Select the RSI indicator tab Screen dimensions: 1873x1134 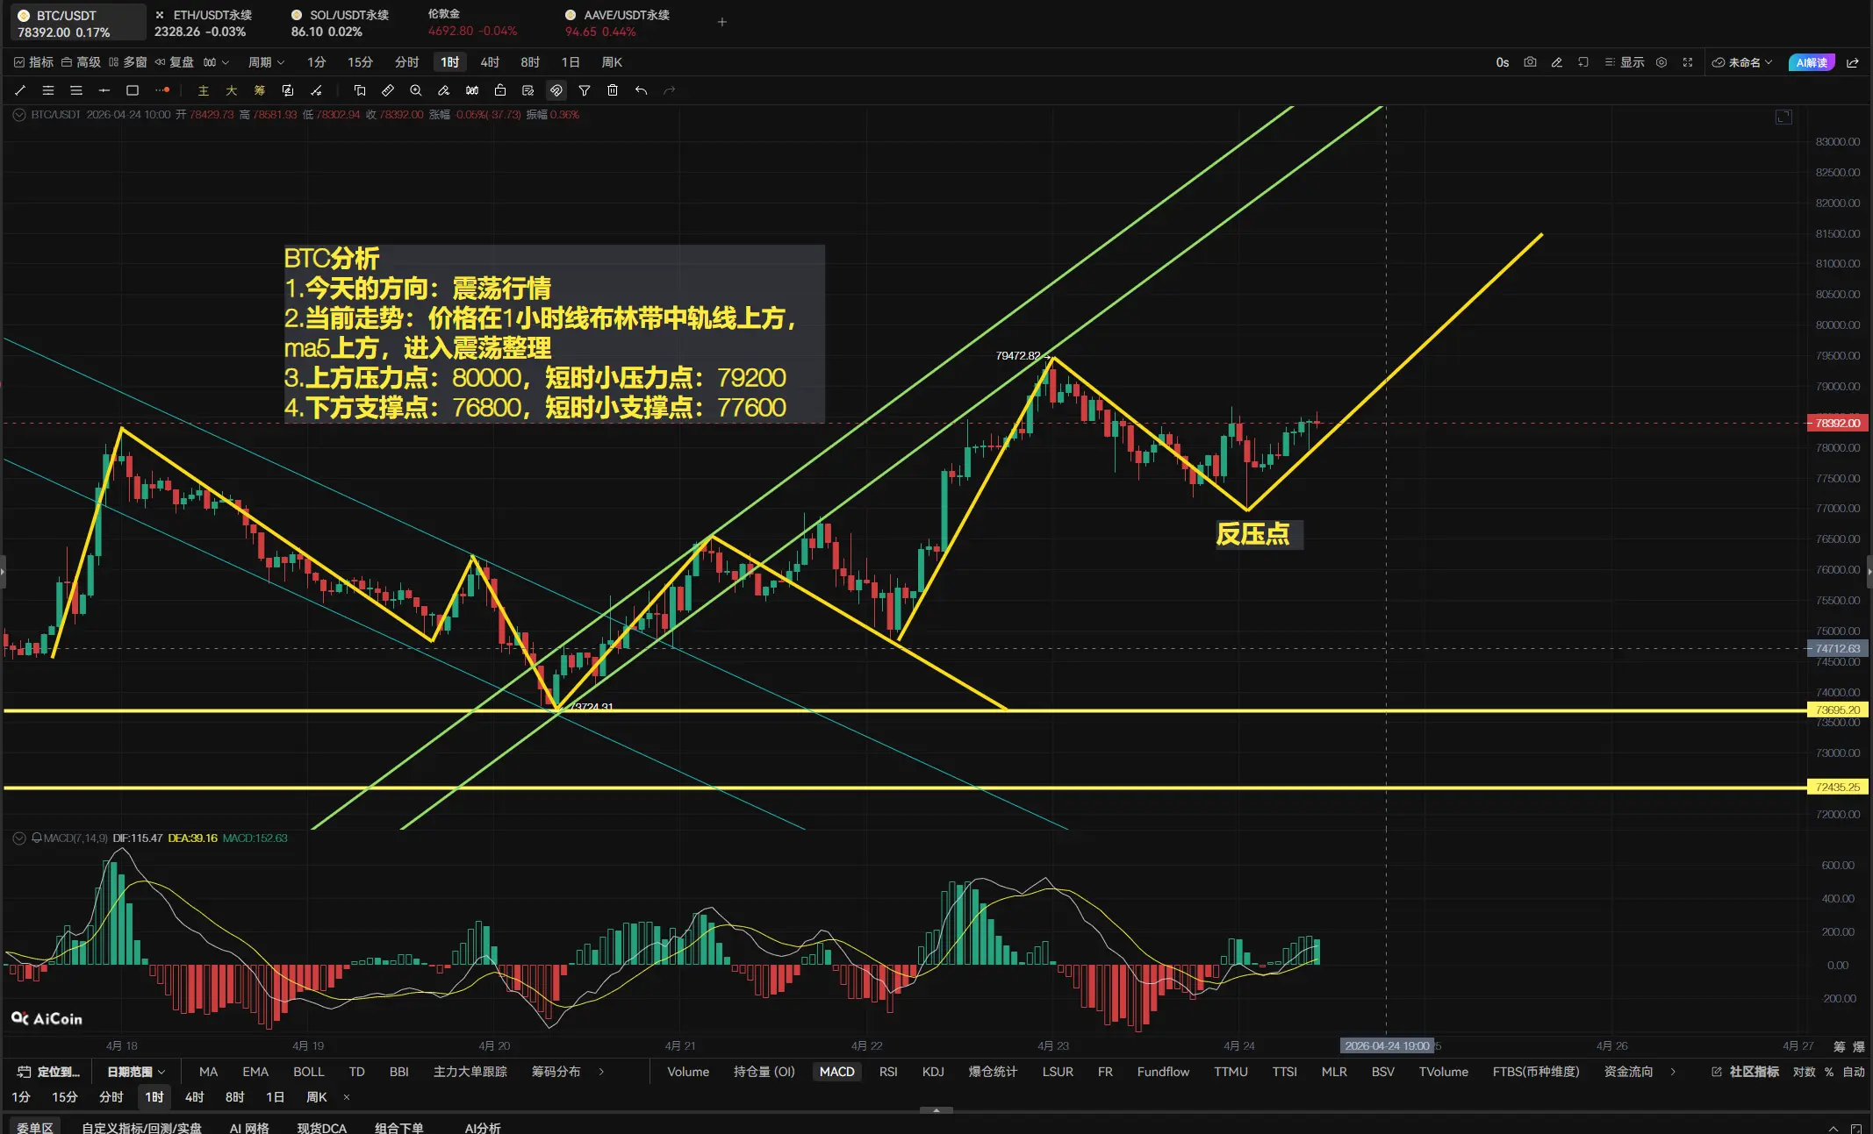(x=888, y=1072)
